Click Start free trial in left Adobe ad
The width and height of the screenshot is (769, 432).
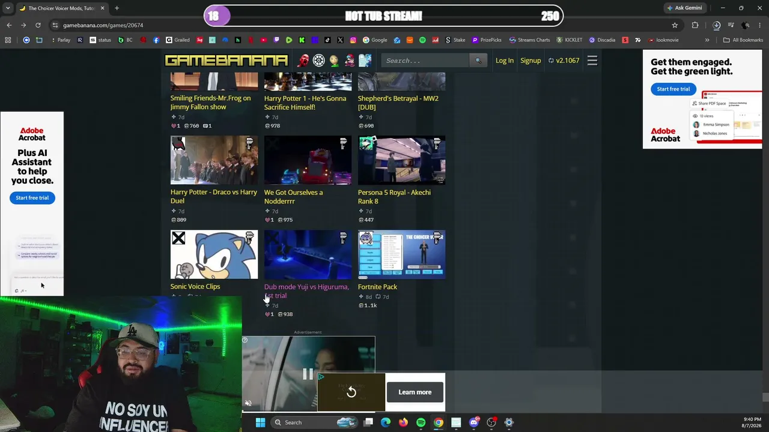[32, 198]
